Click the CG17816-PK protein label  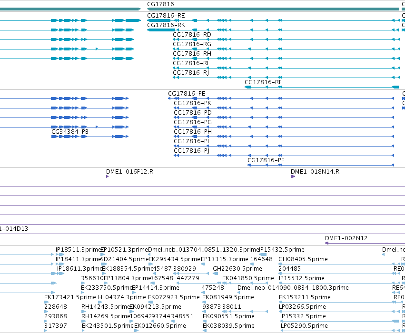click(x=193, y=103)
